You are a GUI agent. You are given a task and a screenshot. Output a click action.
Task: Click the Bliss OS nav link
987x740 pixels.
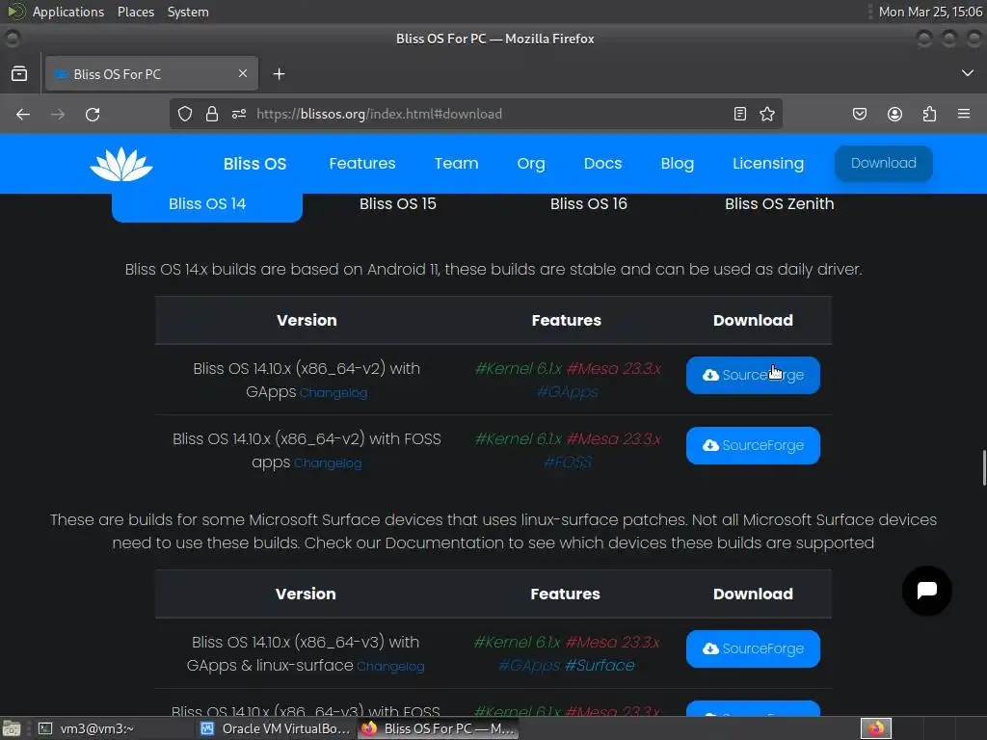point(254,164)
